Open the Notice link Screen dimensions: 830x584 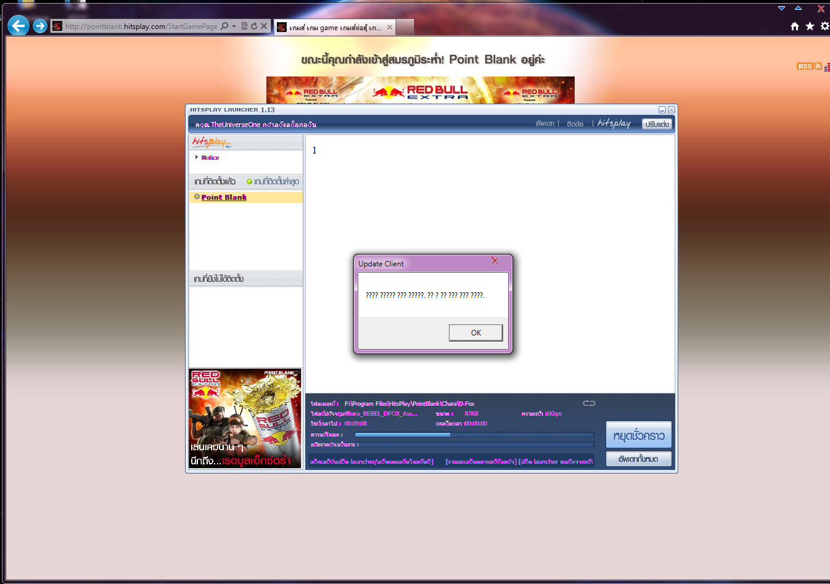click(210, 158)
